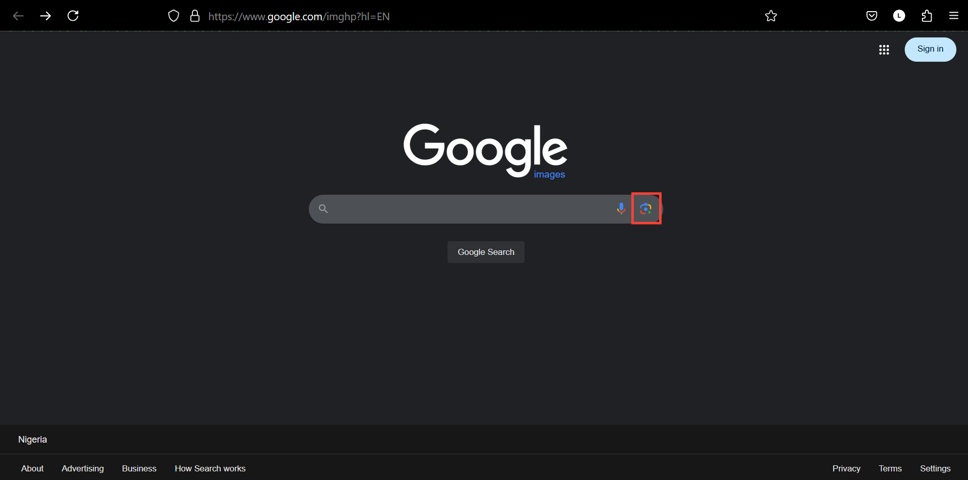Save the page to Pocket

pos(872,16)
